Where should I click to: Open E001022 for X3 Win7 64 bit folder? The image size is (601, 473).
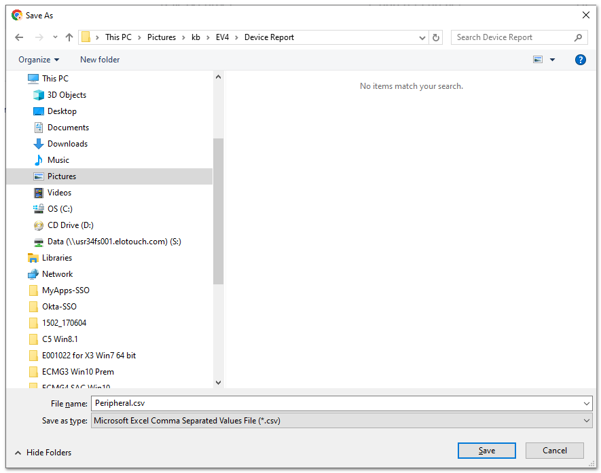(89, 356)
